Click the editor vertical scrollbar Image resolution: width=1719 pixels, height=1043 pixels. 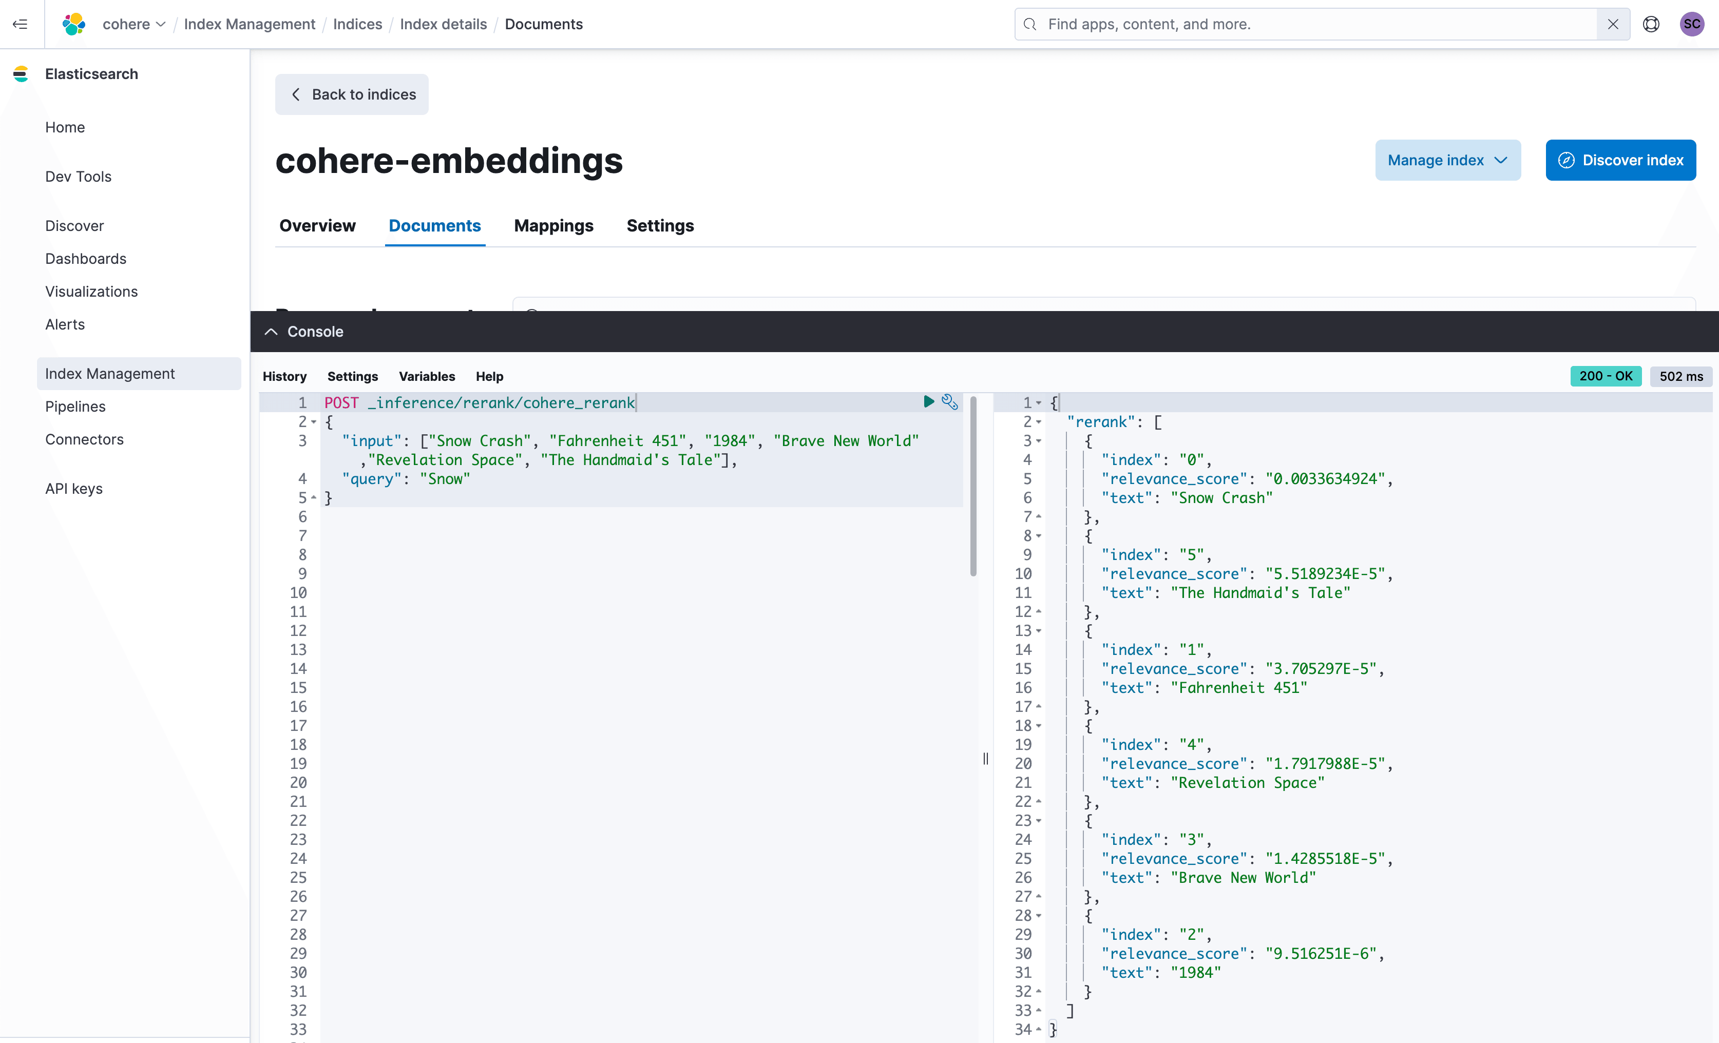[973, 486]
